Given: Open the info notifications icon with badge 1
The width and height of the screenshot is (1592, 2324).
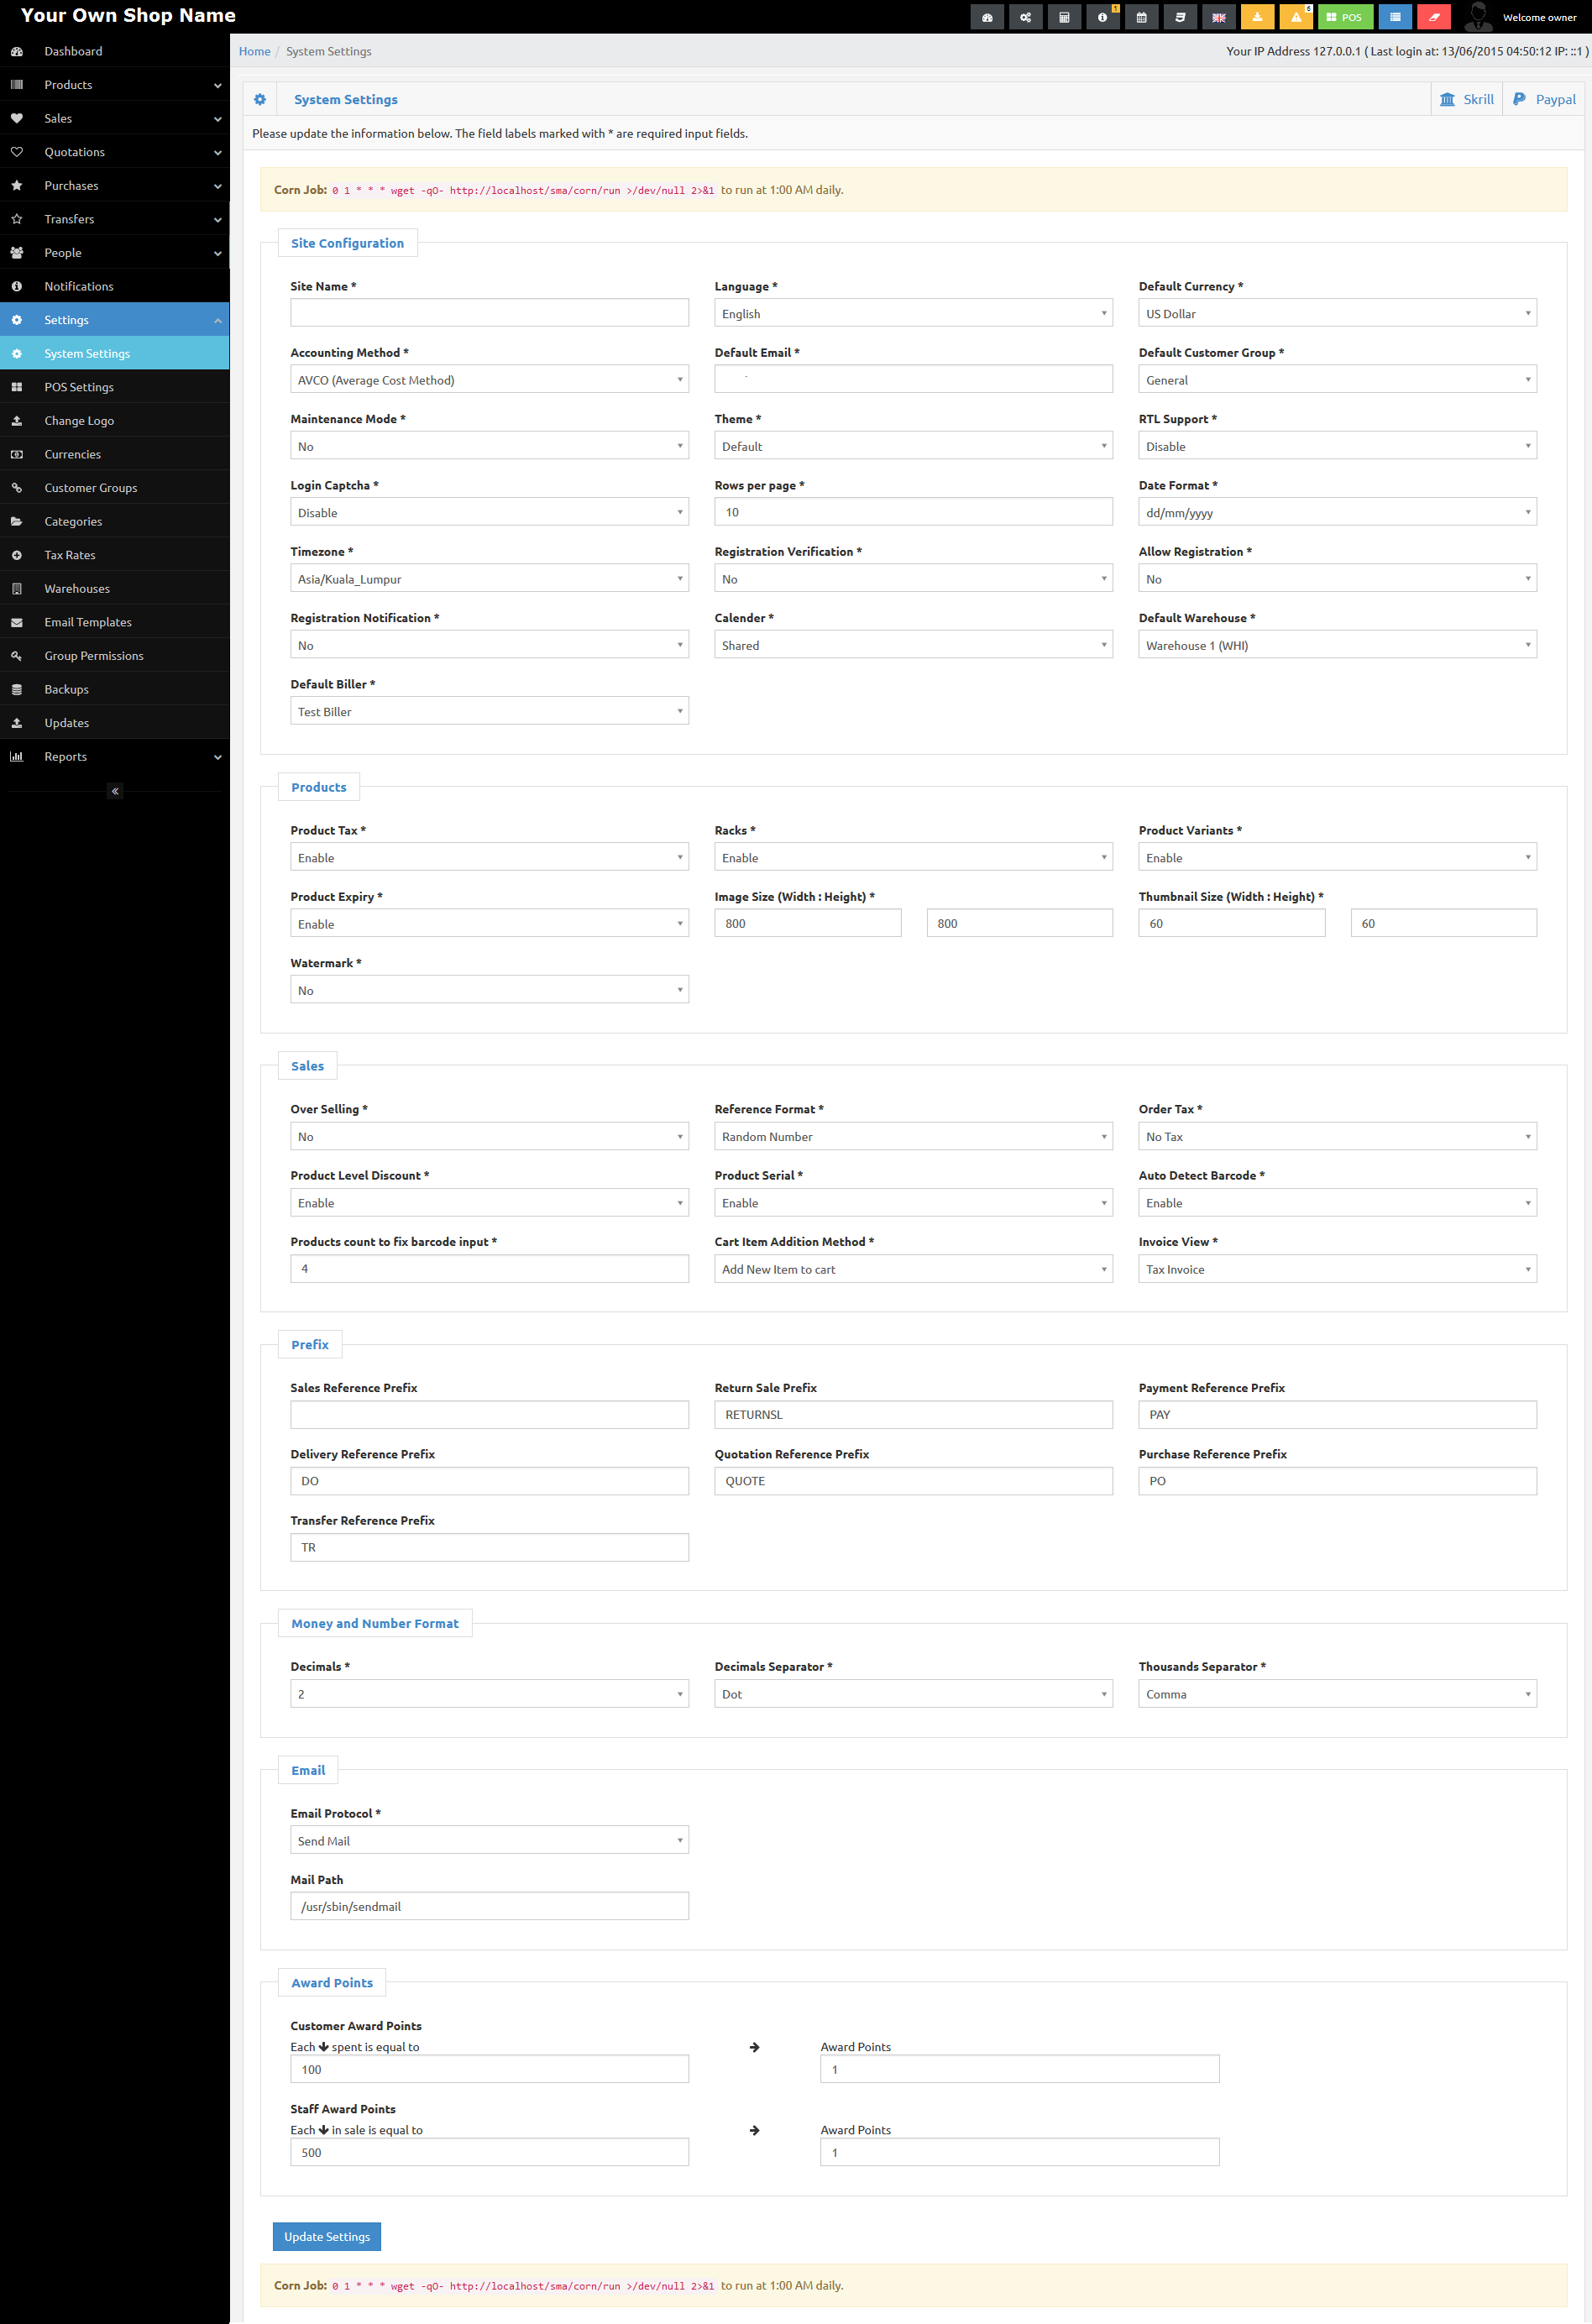Looking at the screenshot, I should coord(1102,17).
